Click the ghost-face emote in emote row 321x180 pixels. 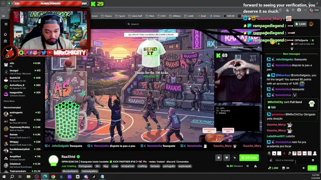point(269,153)
